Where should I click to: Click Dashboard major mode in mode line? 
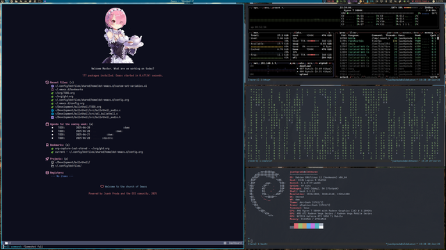tap(235, 243)
